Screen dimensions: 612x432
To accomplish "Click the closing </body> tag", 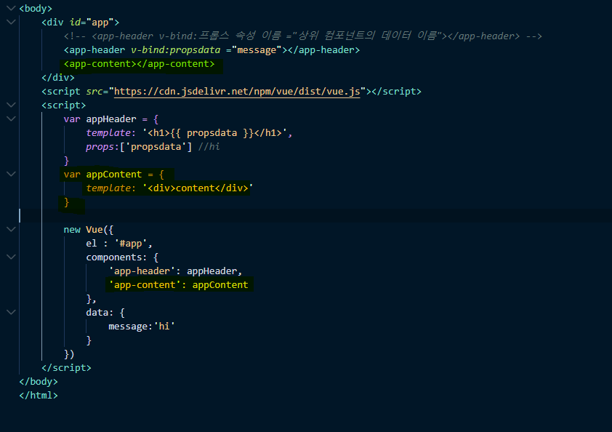I will tap(39, 382).
